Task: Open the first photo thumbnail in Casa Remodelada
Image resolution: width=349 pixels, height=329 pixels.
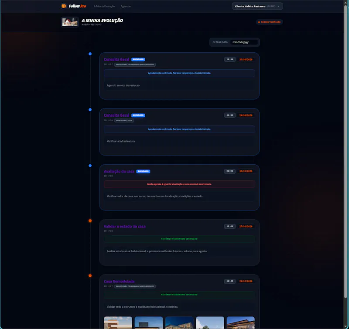Action: coord(118,322)
